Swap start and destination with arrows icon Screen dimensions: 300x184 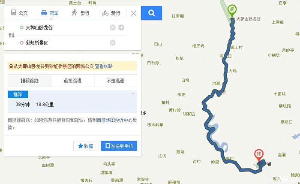(12, 35)
